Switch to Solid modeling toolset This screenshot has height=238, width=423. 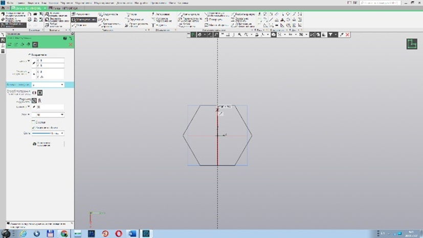13,14
